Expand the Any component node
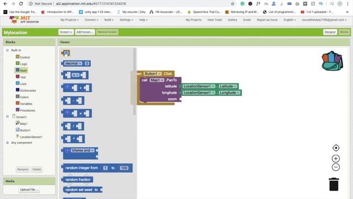The image size is (353, 199). (7, 143)
